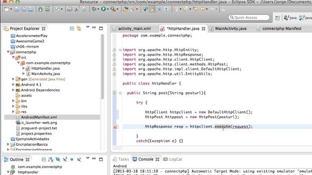Click the Project Explorer vertical scrollbar
The height and width of the screenshot is (175, 312).
(102, 67)
